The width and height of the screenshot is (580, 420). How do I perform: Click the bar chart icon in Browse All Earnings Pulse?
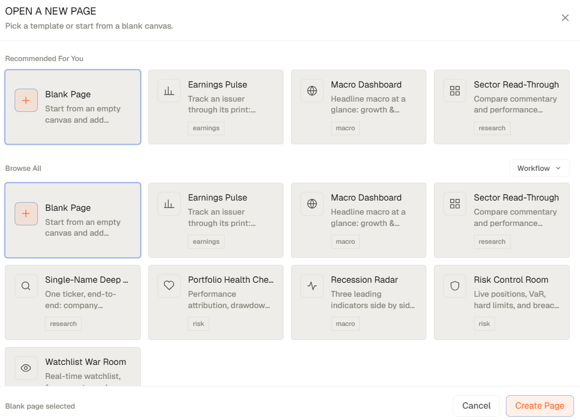coord(169,204)
